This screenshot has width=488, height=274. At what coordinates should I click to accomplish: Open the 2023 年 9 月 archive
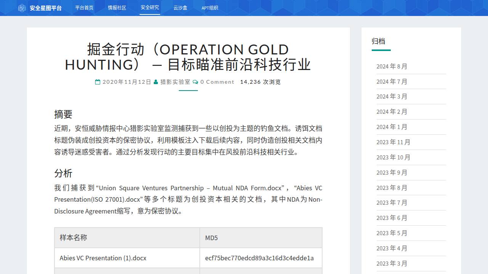click(392, 172)
